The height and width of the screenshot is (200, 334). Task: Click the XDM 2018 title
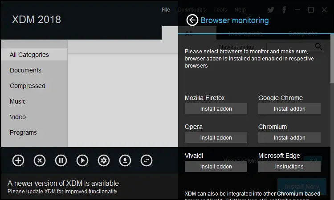pos(37,20)
